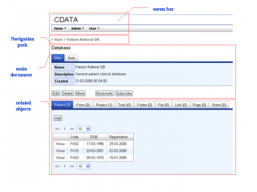
Task: Click the Database heading
Action: pos(61,48)
